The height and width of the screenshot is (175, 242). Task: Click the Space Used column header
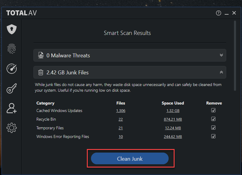(173, 103)
